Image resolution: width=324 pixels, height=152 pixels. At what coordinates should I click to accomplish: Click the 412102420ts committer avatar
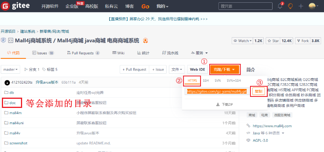[x=7, y=82]
